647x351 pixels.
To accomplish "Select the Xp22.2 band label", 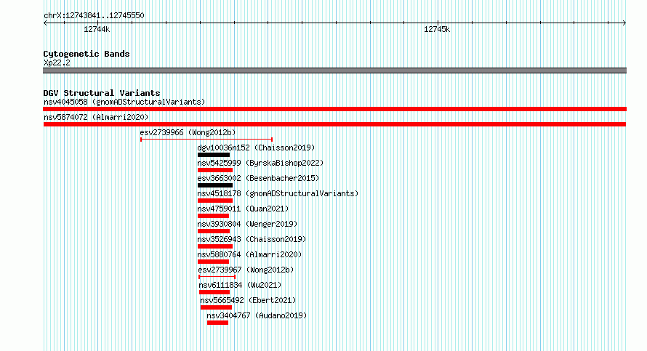I will 57,63.
